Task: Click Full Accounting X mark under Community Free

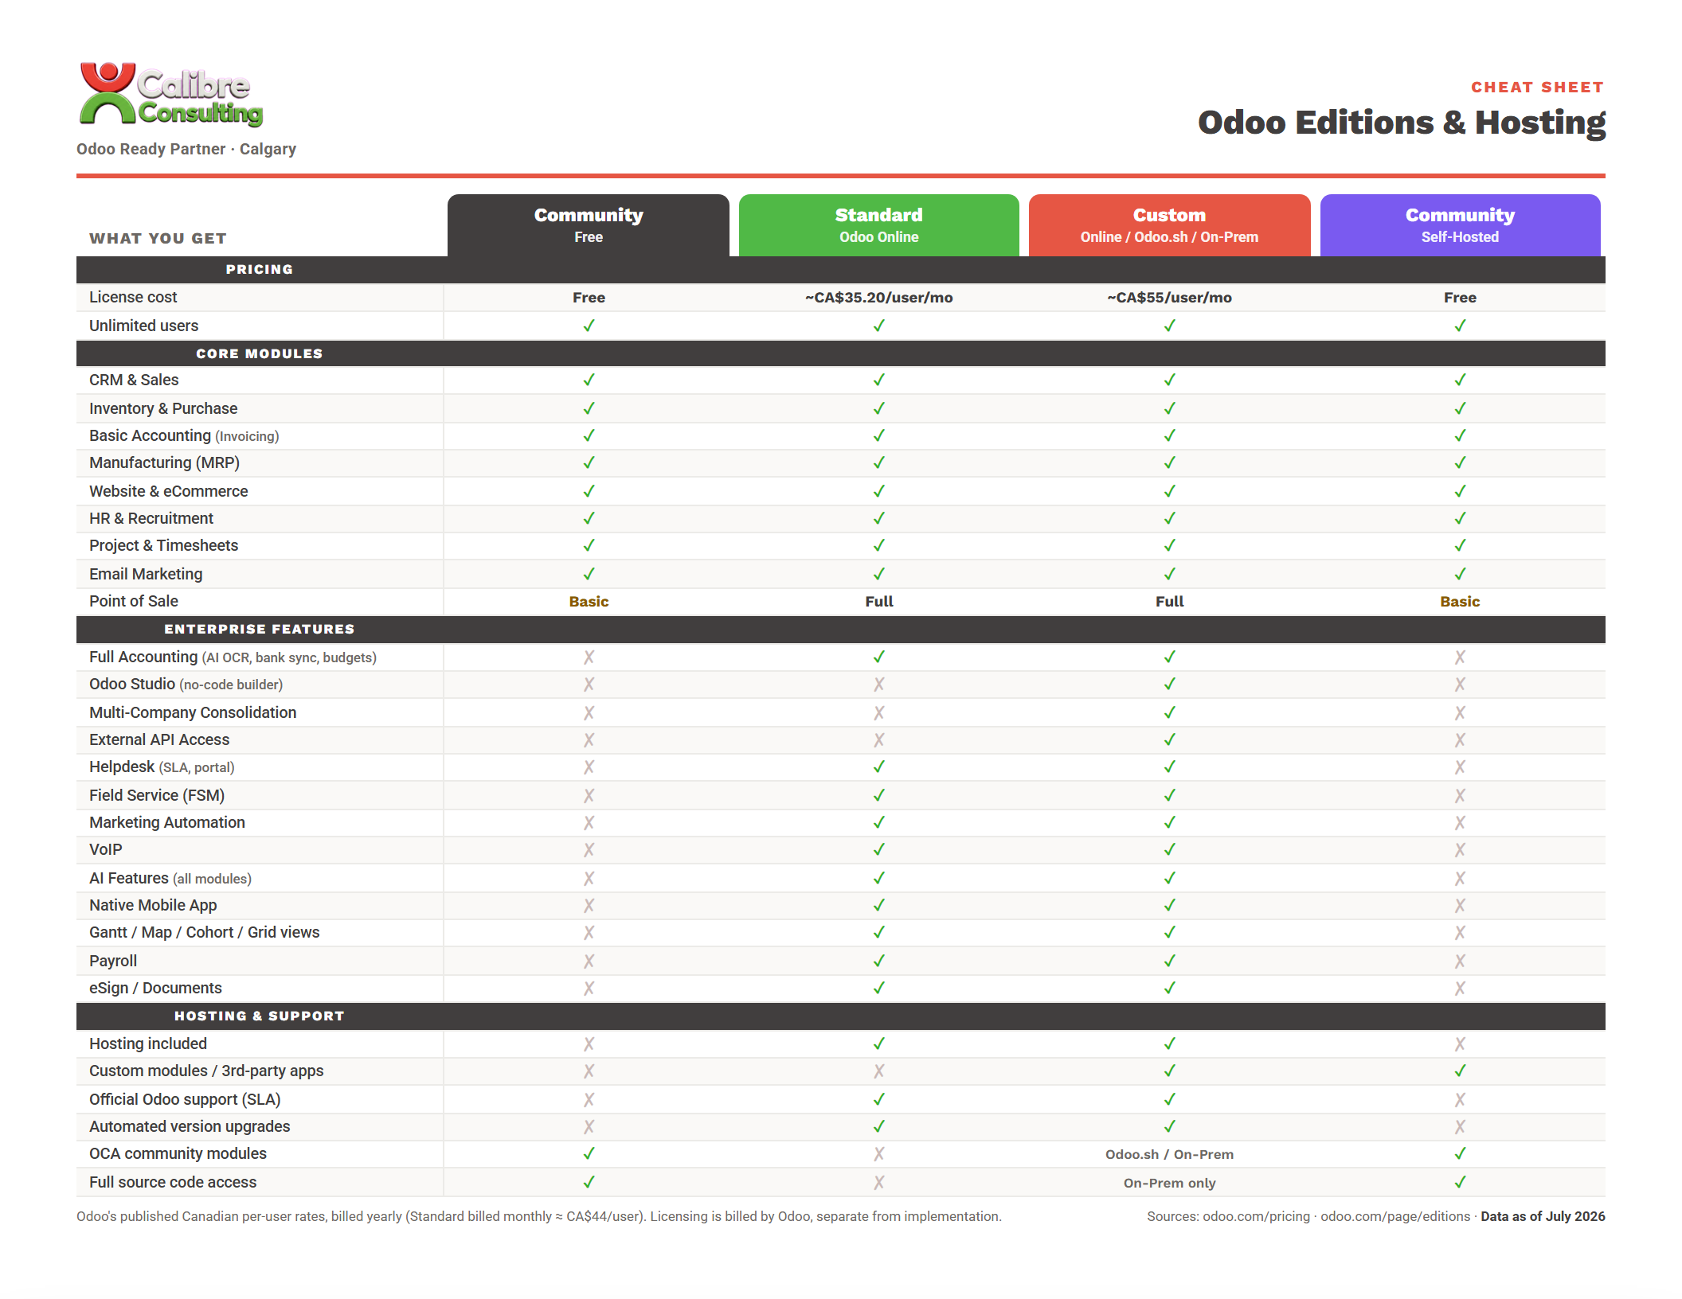Action: (x=589, y=657)
